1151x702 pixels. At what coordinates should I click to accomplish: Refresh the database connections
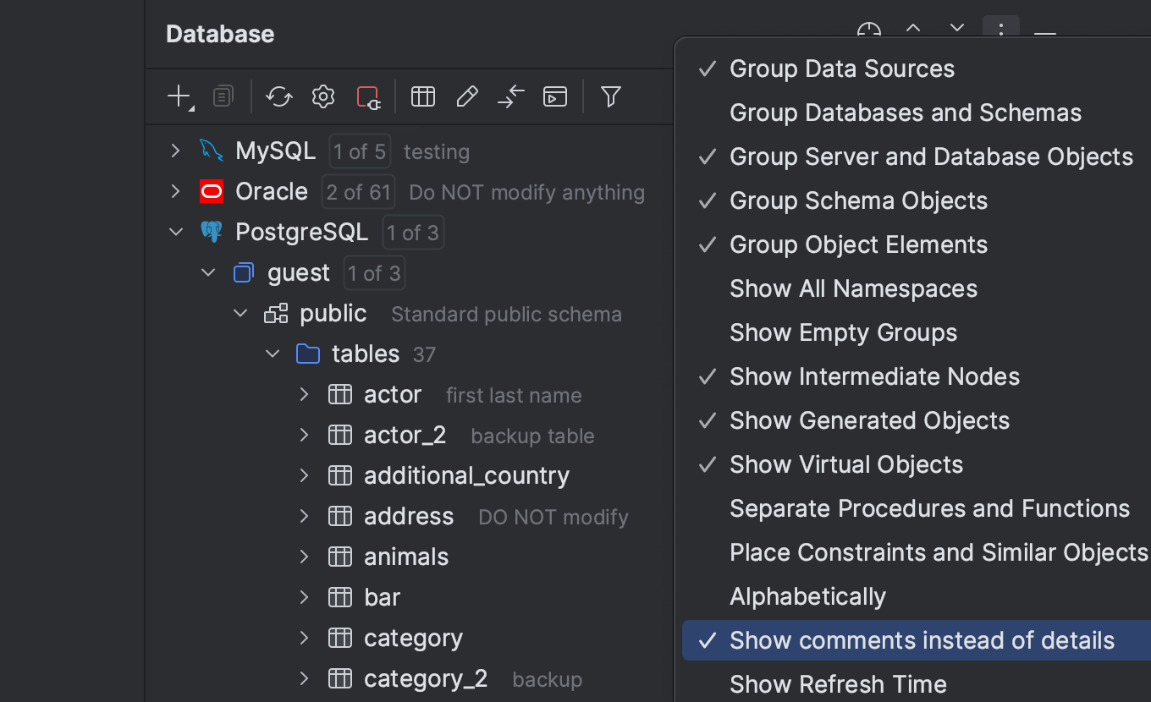tap(279, 96)
